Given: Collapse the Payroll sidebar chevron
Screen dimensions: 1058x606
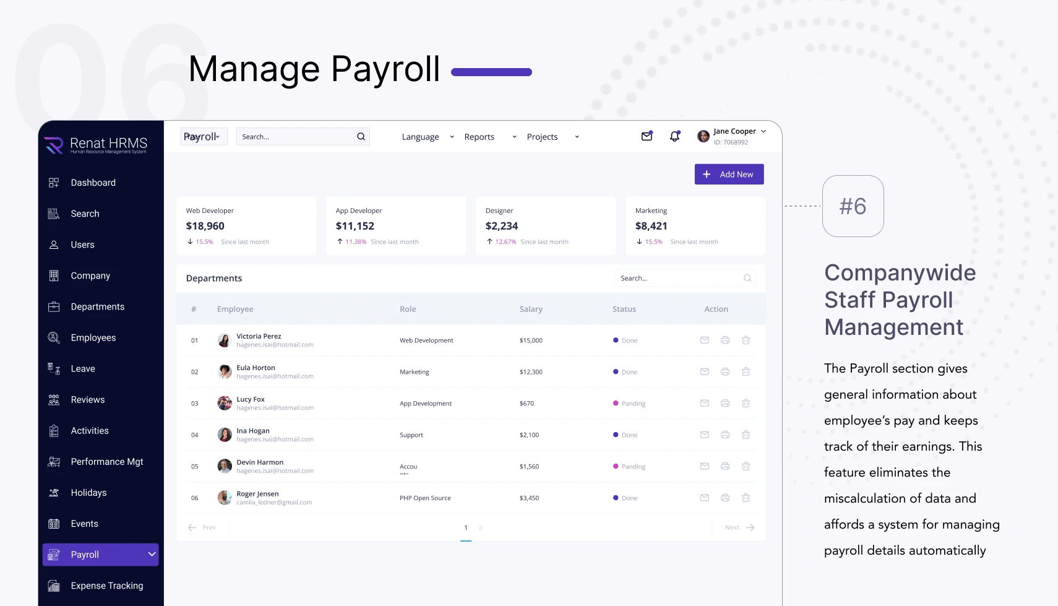Looking at the screenshot, I should coord(152,555).
